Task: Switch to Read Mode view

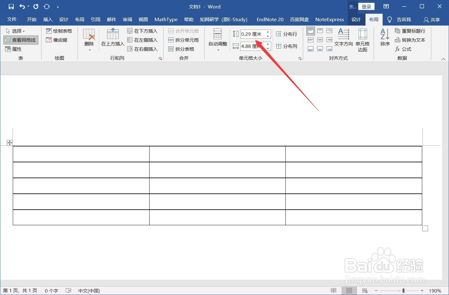Action: (x=334, y=291)
